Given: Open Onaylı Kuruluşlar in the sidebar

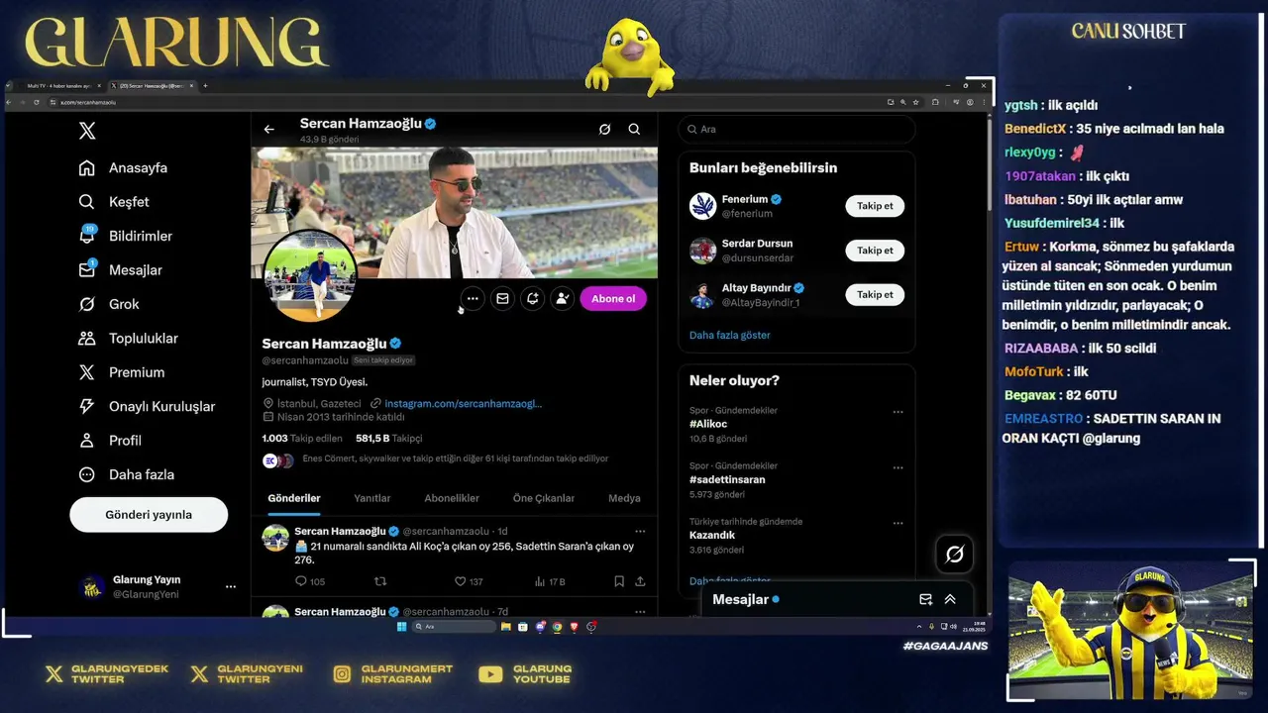Looking at the screenshot, I should (x=147, y=406).
